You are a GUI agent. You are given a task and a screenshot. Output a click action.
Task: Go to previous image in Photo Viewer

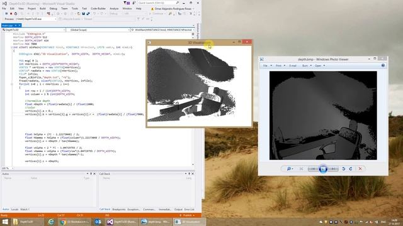pos(313,169)
